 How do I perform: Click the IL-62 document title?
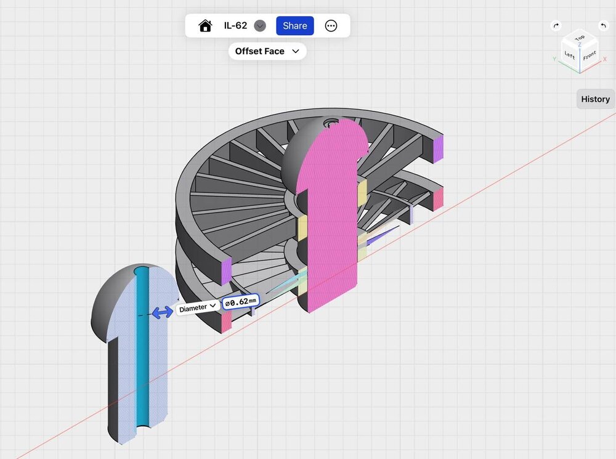pos(235,26)
